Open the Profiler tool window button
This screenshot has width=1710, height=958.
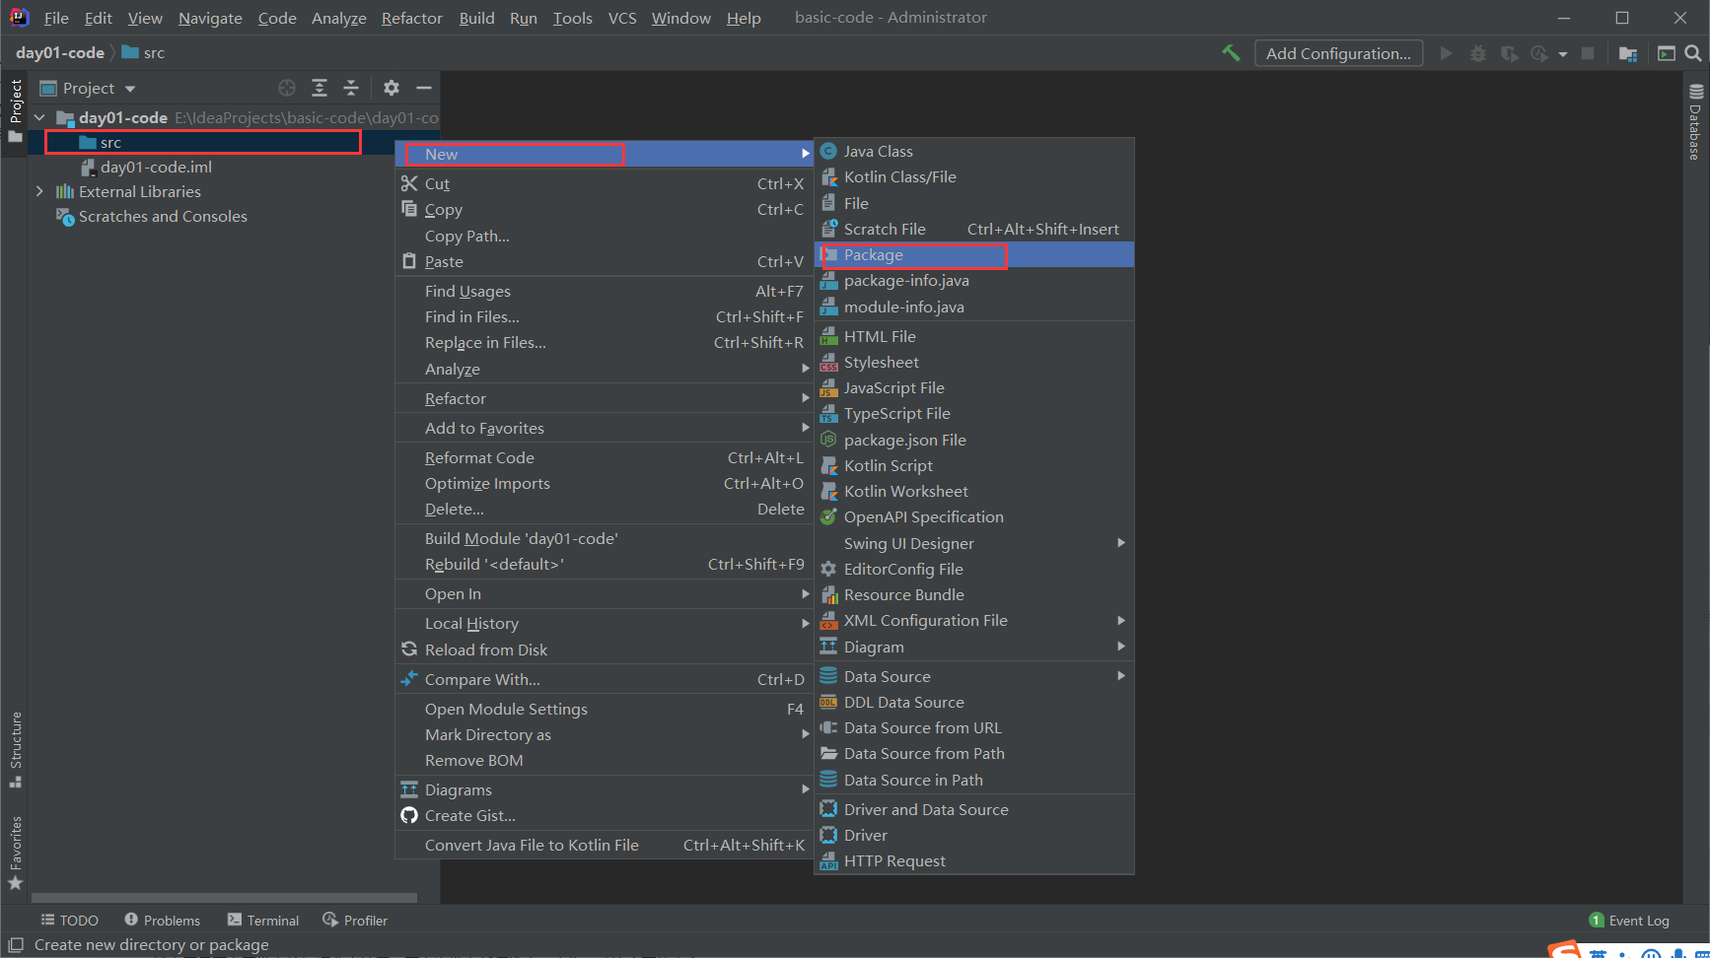[x=355, y=920]
